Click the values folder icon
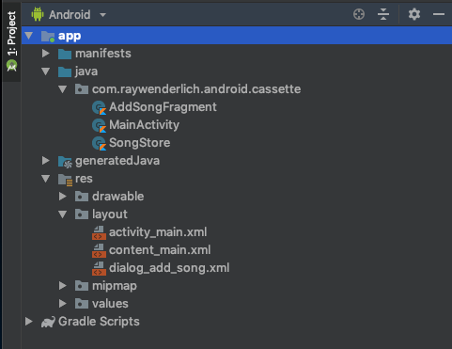The height and width of the screenshot is (349, 452). pyautogui.click(x=82, y=304)
